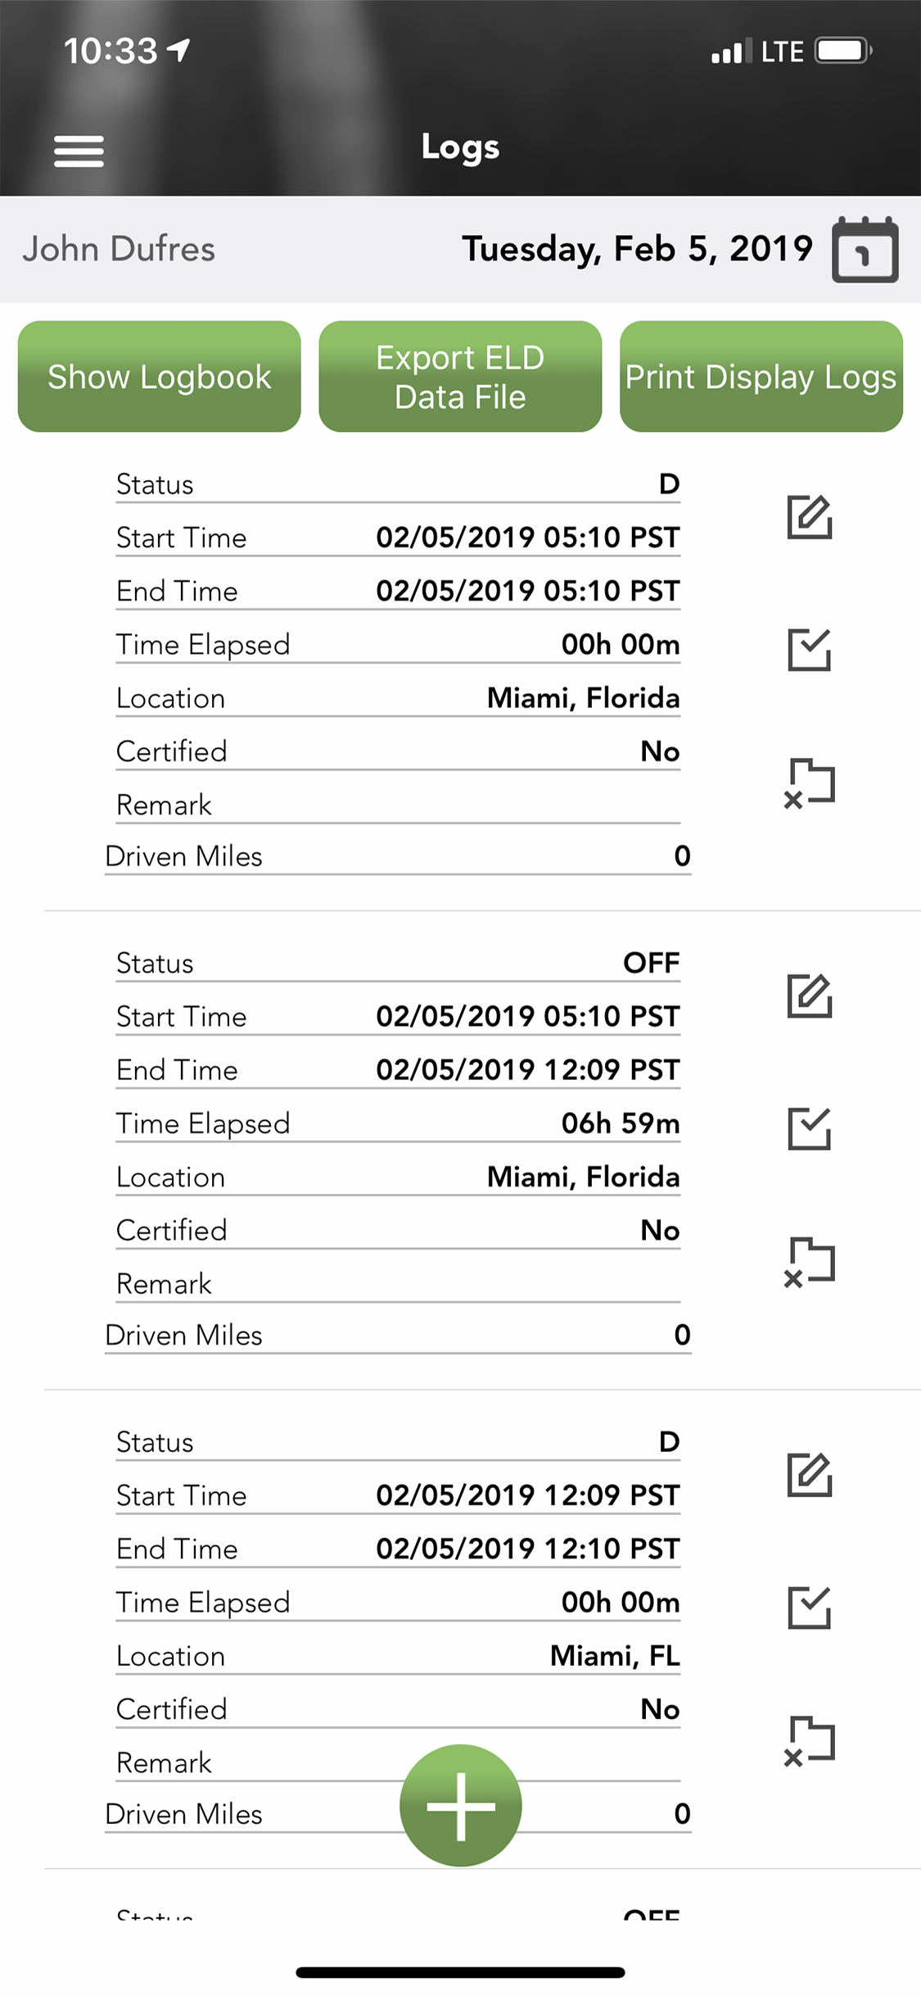Viewport: 921px width, 1996px height.
Task: Certify the first driving log entry
Action: click(x=809, y=650)
